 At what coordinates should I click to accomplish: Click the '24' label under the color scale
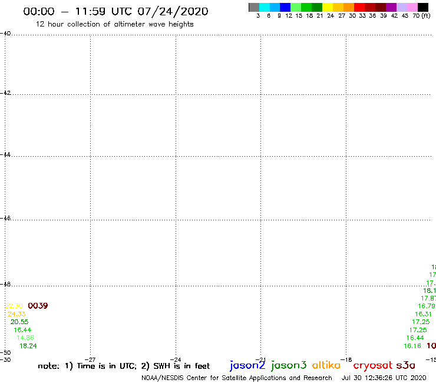coord(331,16)
